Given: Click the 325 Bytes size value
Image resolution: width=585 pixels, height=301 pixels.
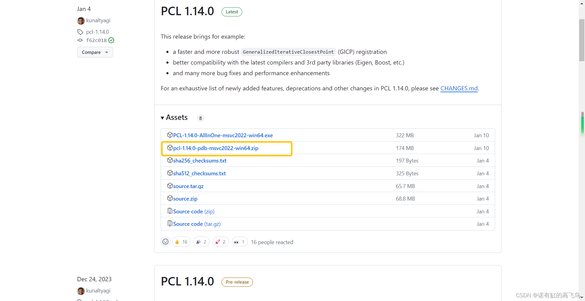Looking at the screenshot, I should [407, 173].
